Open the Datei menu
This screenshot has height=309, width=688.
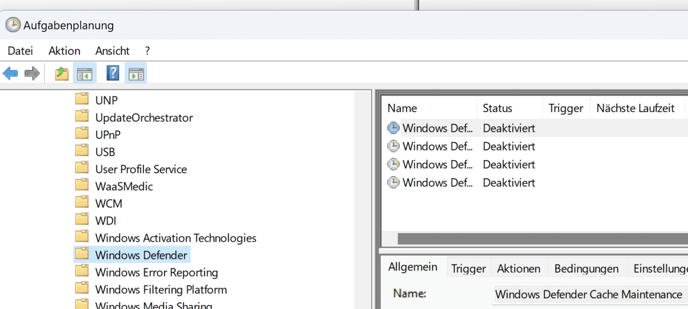pos(20,51)
